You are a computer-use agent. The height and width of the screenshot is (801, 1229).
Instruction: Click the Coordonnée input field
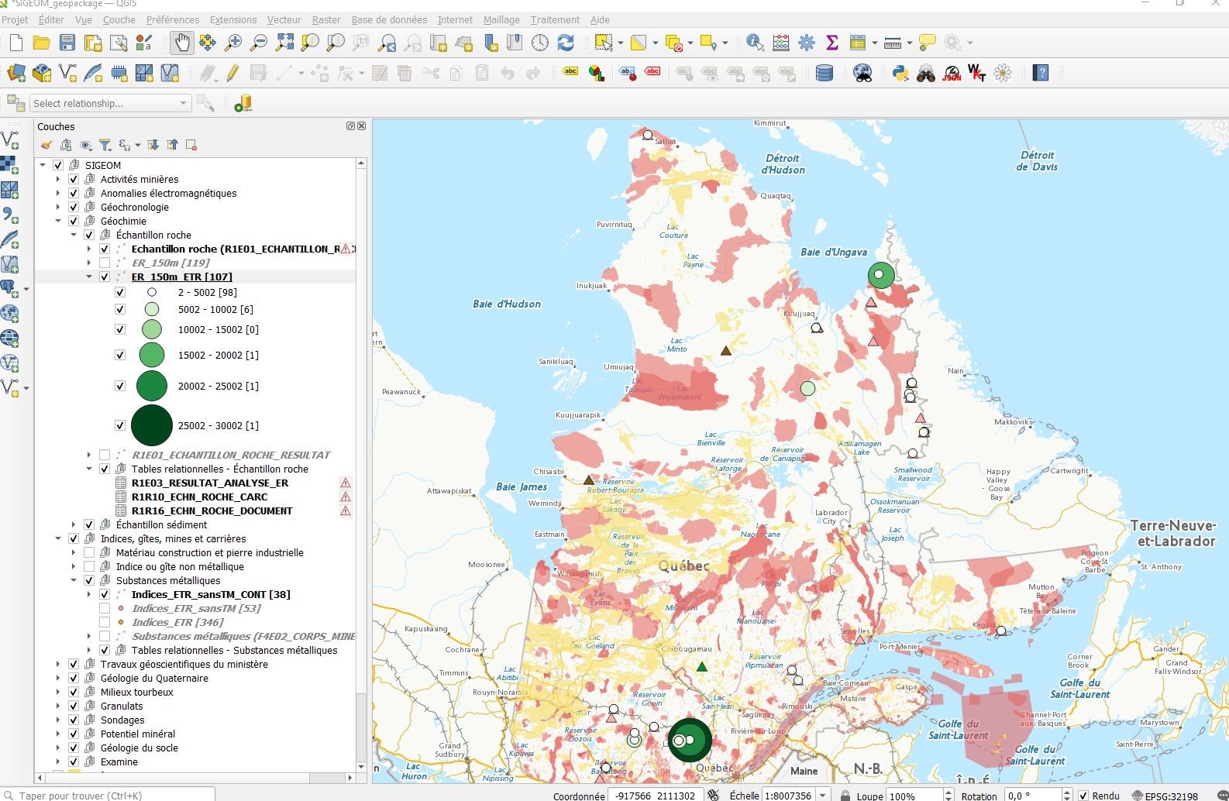pyautogui.click(x=656, y=796)
